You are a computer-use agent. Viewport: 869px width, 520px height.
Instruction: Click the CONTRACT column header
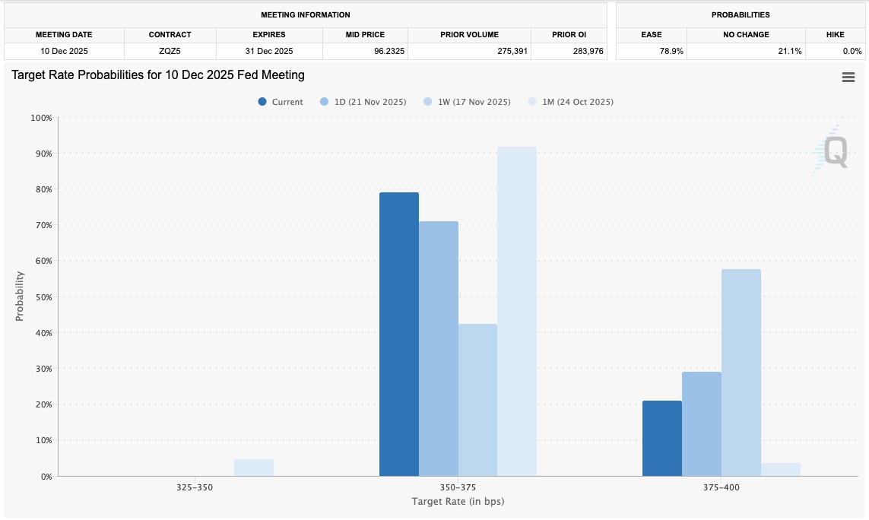pyautogui.click(x=170, y=34)
